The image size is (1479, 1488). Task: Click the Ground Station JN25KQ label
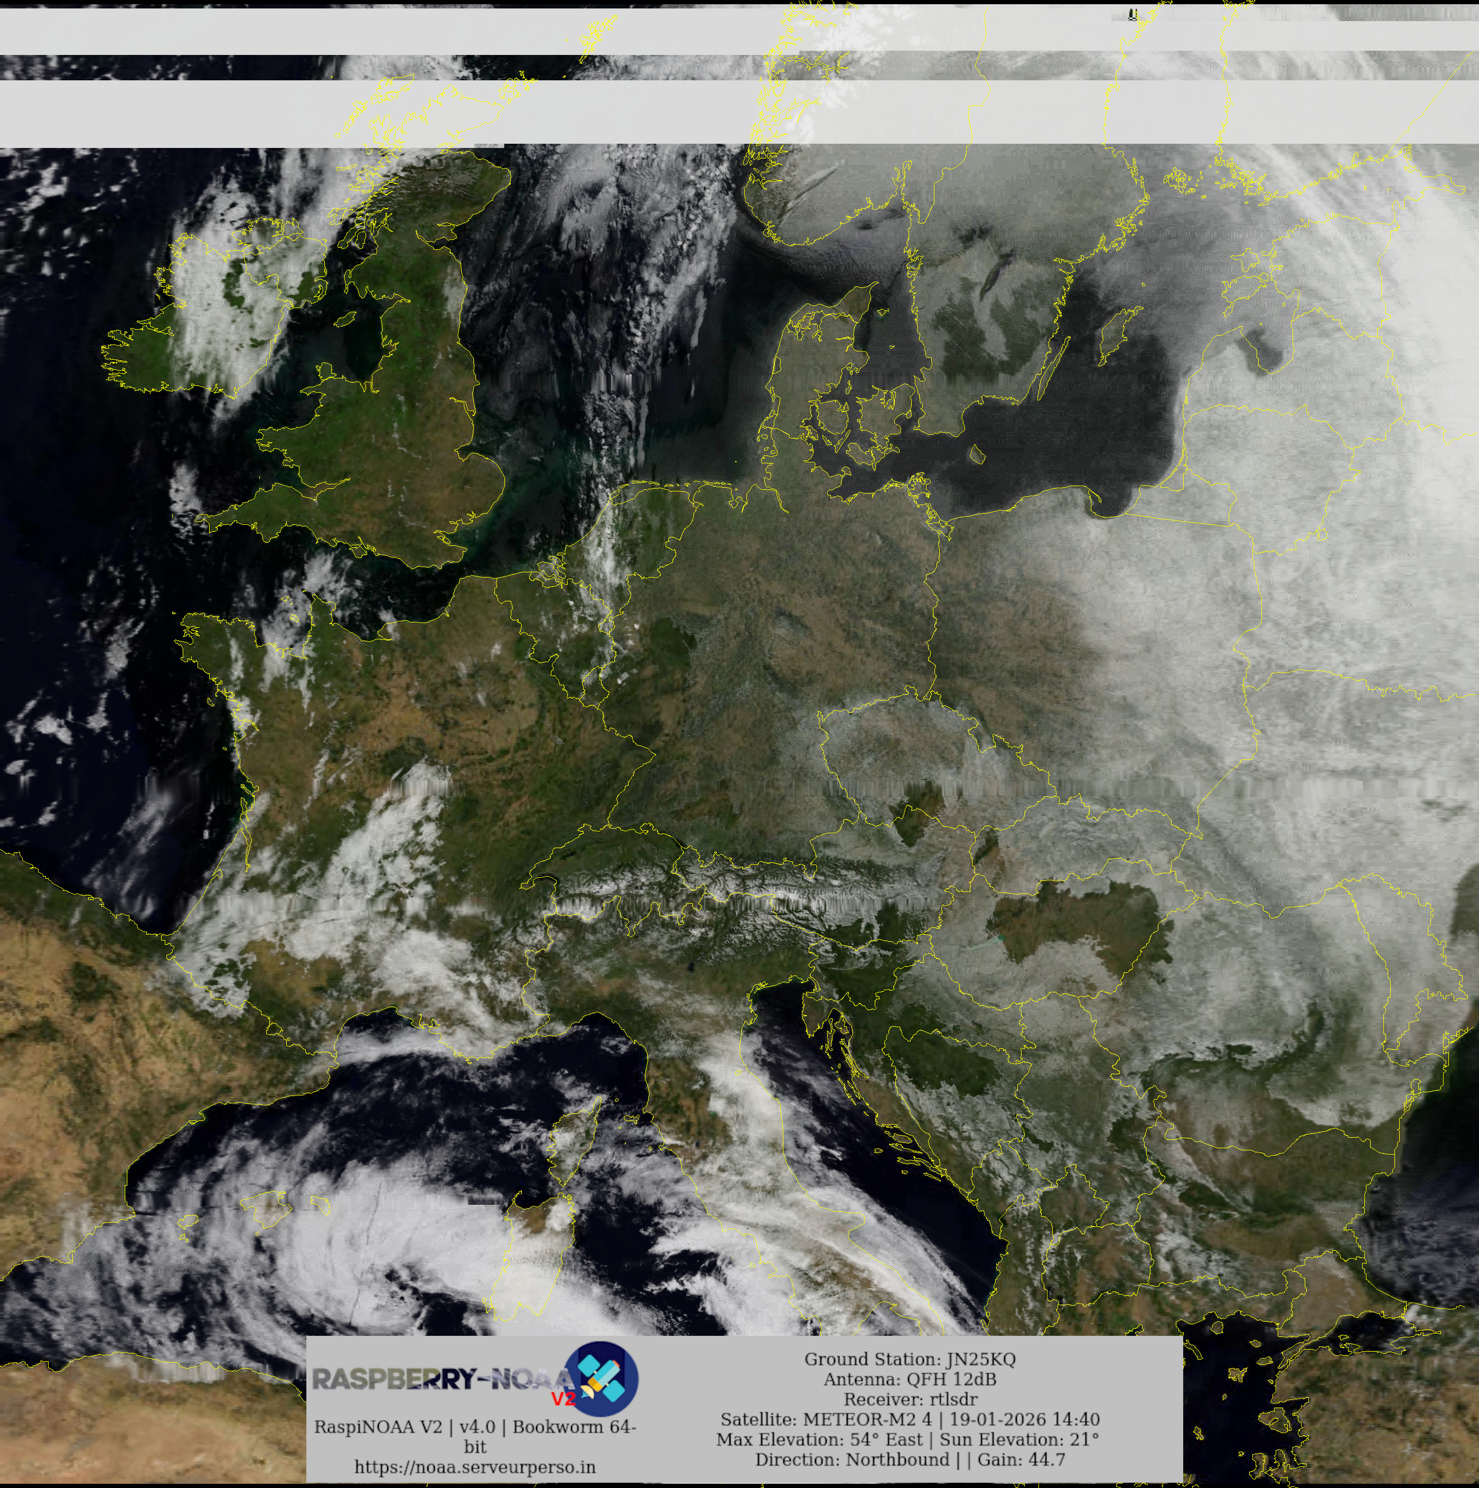click(x=909, y=1360)
